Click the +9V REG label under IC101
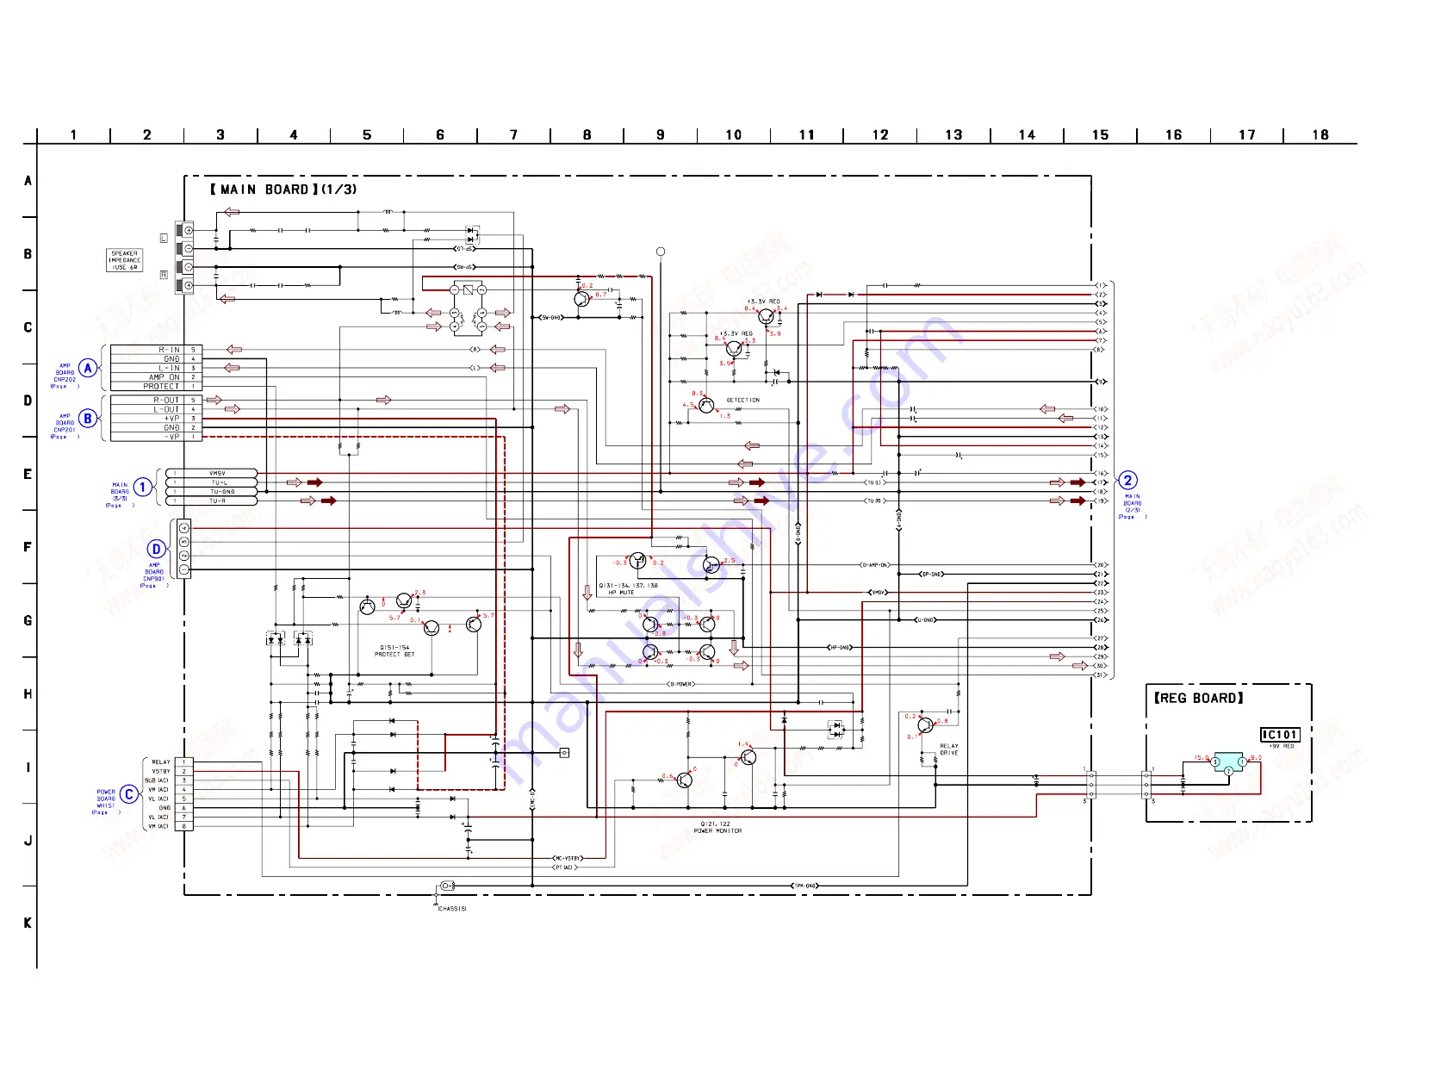 click(x=1282, y=746)
